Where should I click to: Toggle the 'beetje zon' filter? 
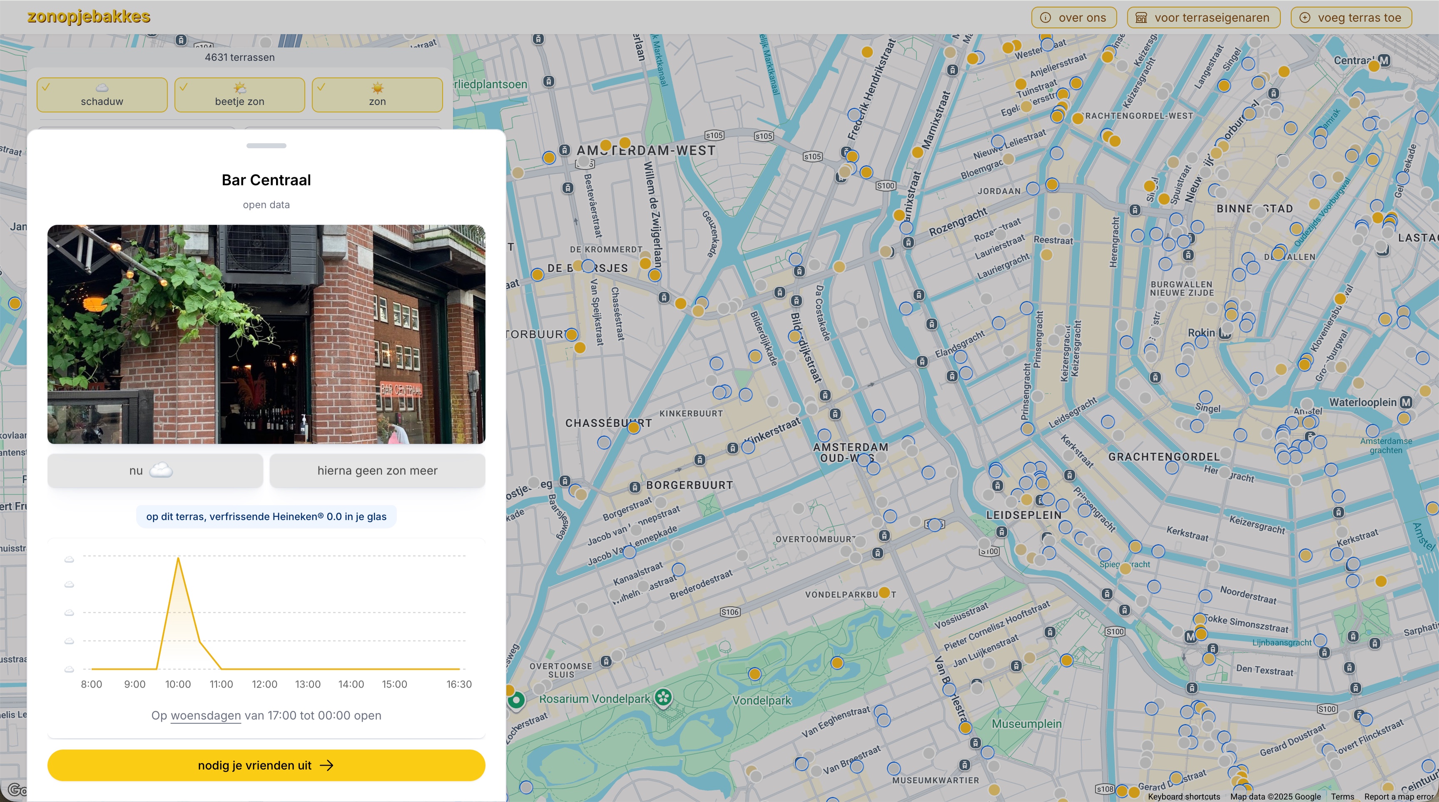[x=240, y=95]
